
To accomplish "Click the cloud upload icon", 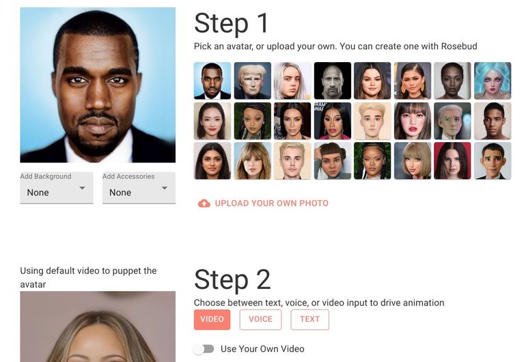I will (x=204, y=204).
